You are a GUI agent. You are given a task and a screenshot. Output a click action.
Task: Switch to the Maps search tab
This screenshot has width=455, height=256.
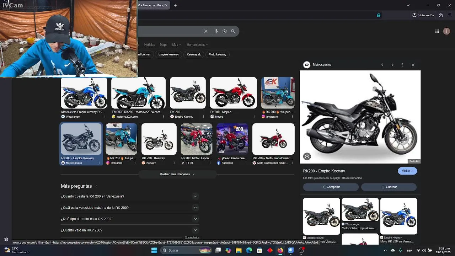point(164,45)
